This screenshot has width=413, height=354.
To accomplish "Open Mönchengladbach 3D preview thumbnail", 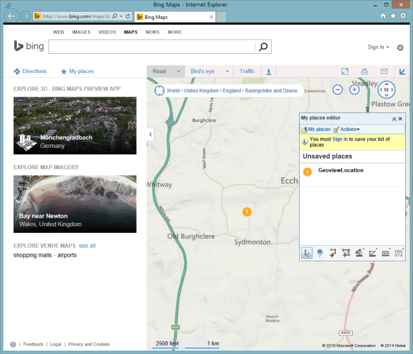I will 75,126.
